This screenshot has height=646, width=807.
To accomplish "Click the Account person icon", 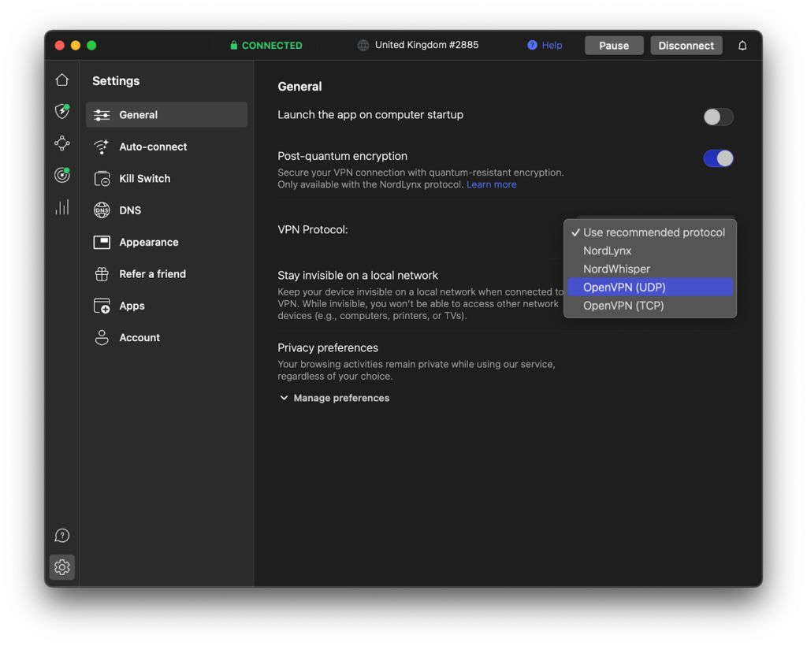I will (102, 337).
